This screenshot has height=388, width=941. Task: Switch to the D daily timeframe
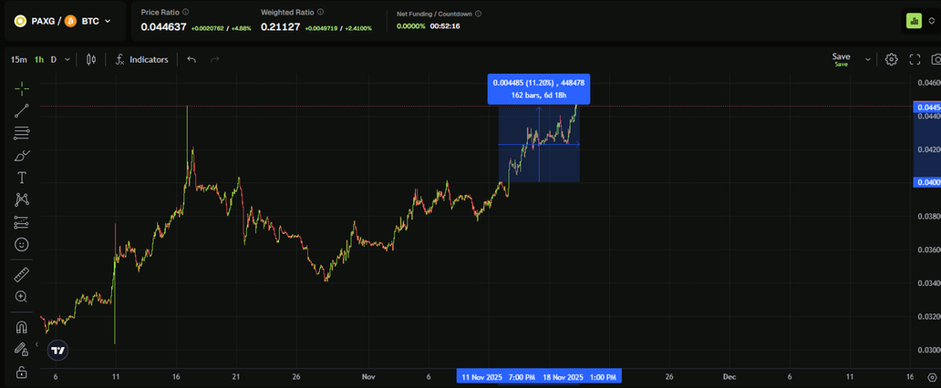[53, 59]
